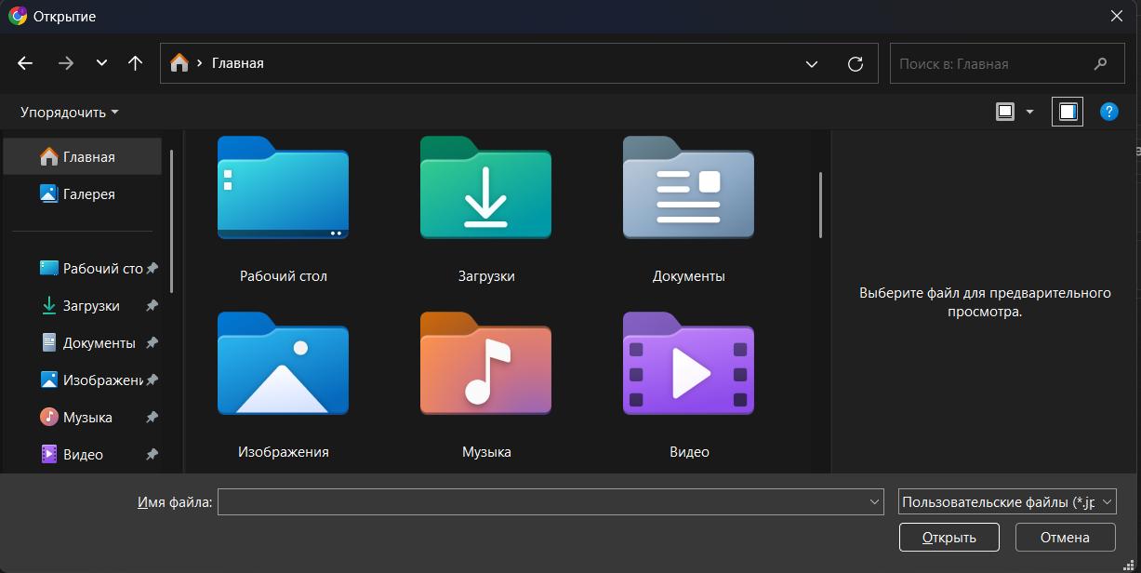Expand the view options dropdown arrow
The height and width of the screenshot is (573, 1141).
(x=1029, y=112)
